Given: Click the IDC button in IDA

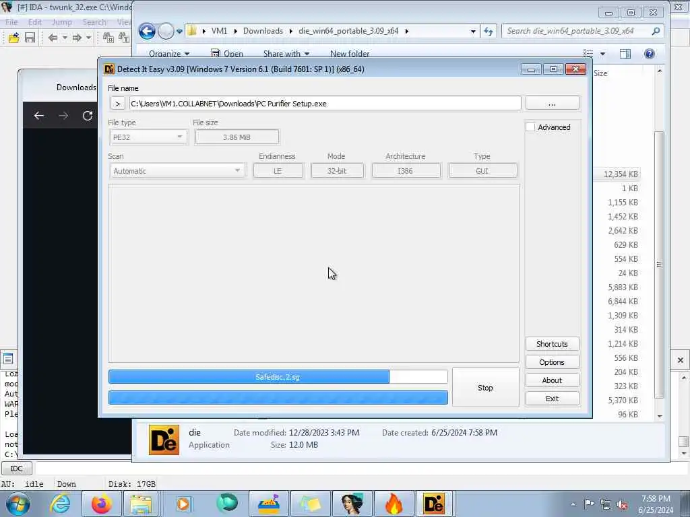Looking at the screenshot, I should 17,469.
